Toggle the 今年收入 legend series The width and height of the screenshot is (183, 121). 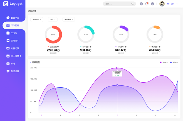pos(164,62)
